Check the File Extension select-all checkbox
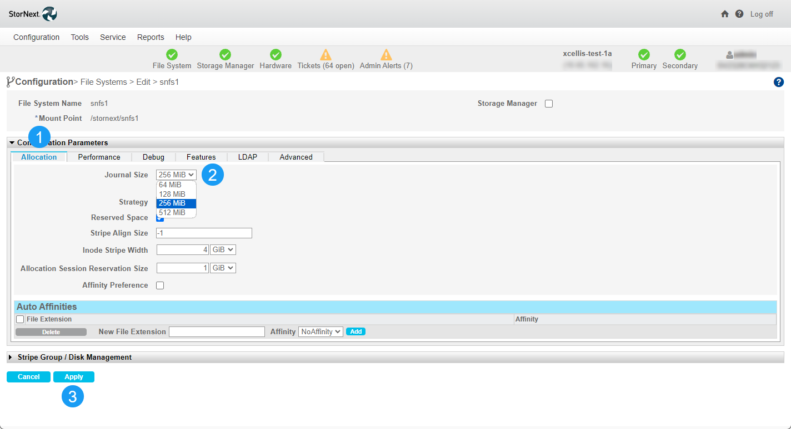Image resolution: width=791 pixels, height=429 pixels. pos(20,319)
